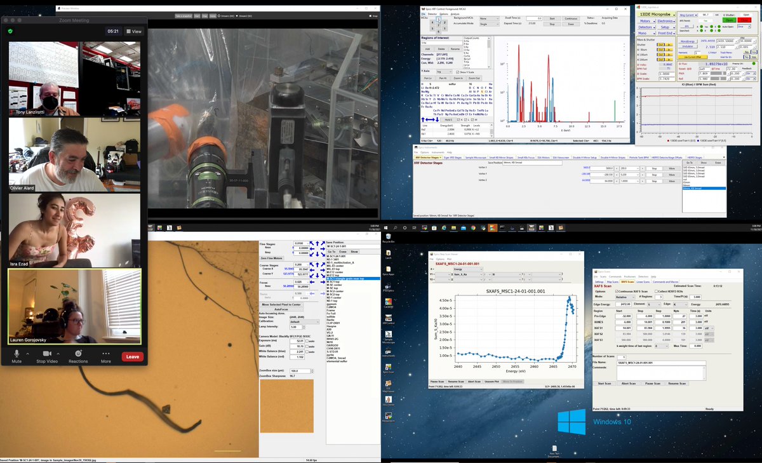Click Lamp Intensity input field
Image resolution: width=762 pixels, height=463 pixels.
[297, 327]
